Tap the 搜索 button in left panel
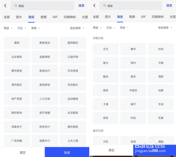Image resolution: width=176 pixels, height=157 pixels. pyautogui.click(x=81, y=6)
